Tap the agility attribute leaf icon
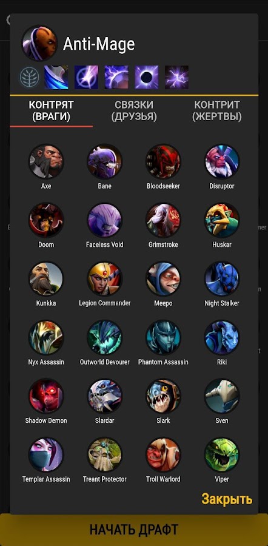268x546 pixels. point(30,77)
